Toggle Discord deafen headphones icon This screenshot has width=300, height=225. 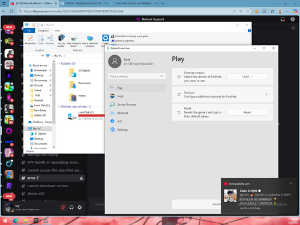coord(71,208)
